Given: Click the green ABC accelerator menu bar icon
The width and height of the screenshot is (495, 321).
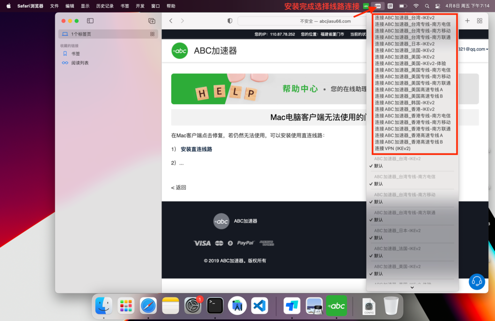Looking at the screenshot, I should [x=366, y=6].
